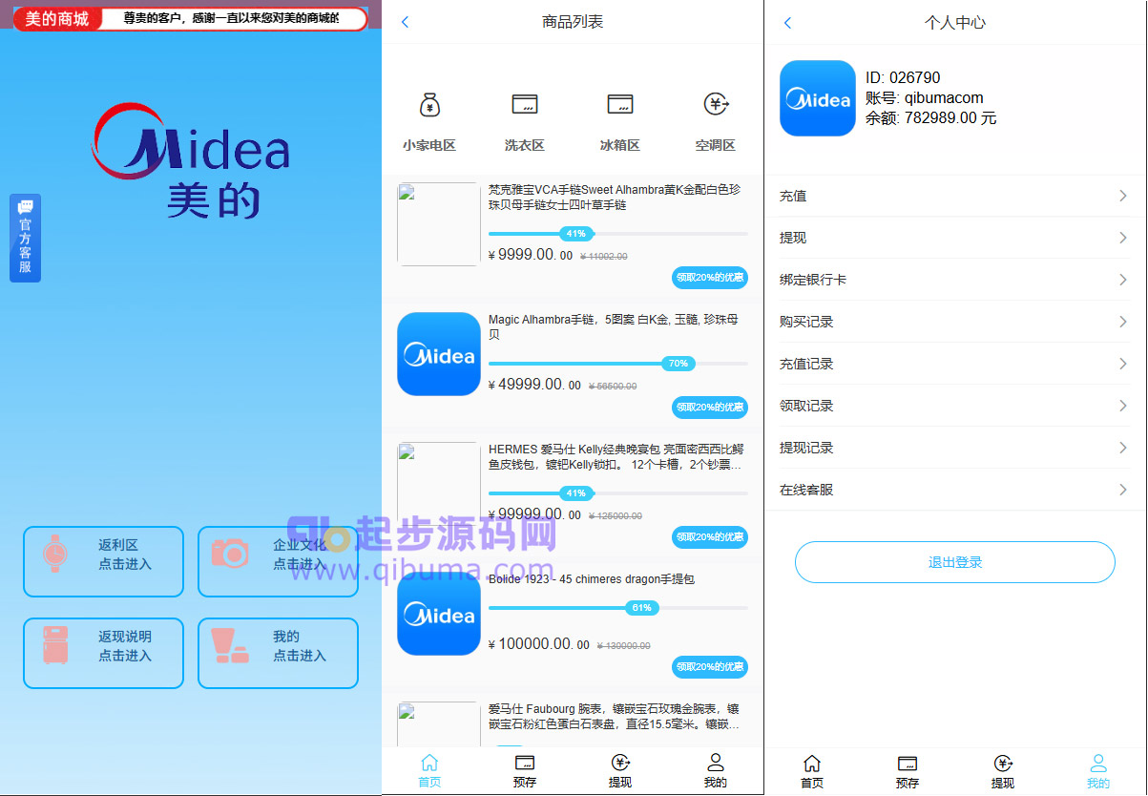Screen dimensions: 1148x796
Task: Click 余额: 782989.00 元 balance text
Action: pos(931,118)
